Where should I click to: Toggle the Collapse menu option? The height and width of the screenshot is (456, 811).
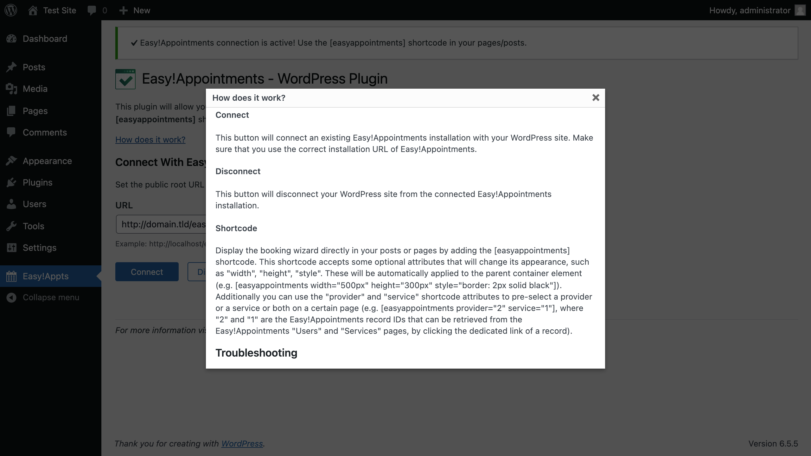[50, 297]
